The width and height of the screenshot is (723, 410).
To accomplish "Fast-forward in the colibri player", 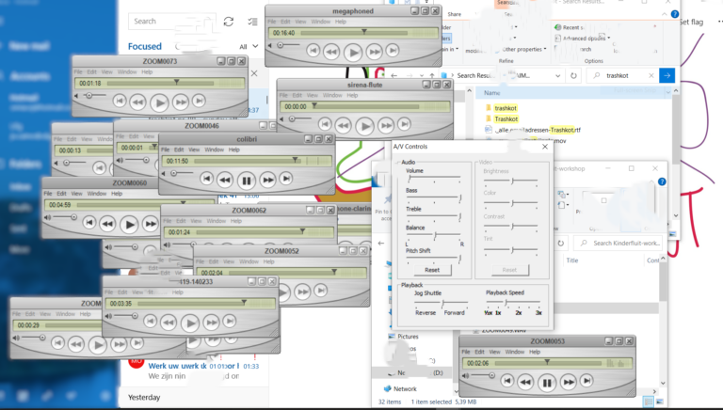I will click(268, 180).
